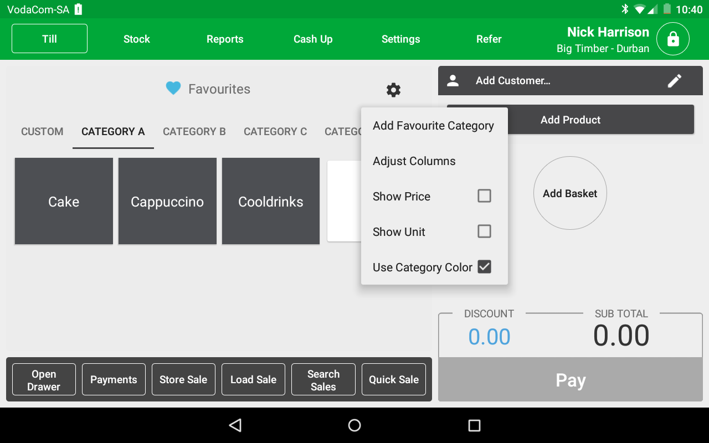
Task: Tap the Add Basket circle button
Action: [x=570, y=193]
